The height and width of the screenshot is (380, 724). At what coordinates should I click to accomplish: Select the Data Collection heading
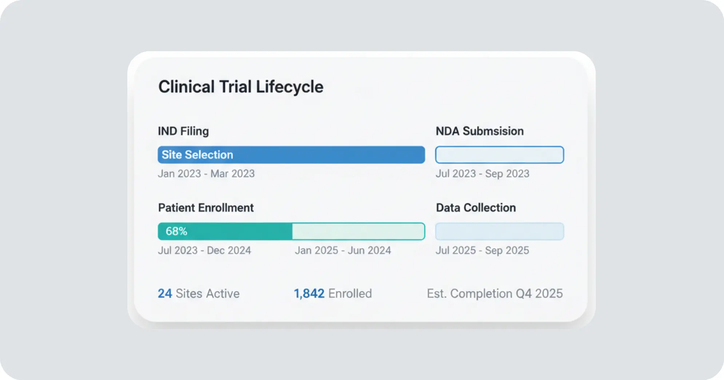click(476, 208)
